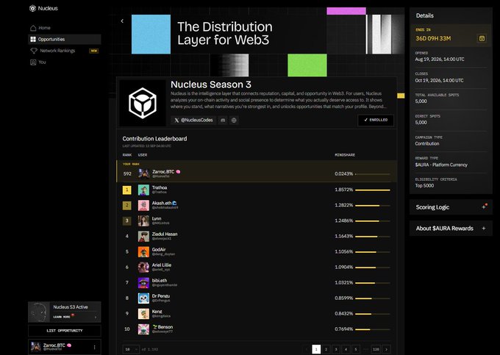This screenshot has height=355, width=500.
Task: Click the USER column header
Action: click(143, 155)
